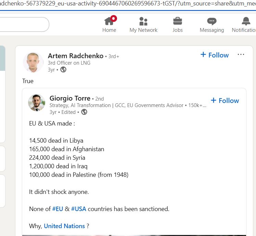
Task: Click the globe icon under Artem Radchenko
Action: tap(63, 69)
